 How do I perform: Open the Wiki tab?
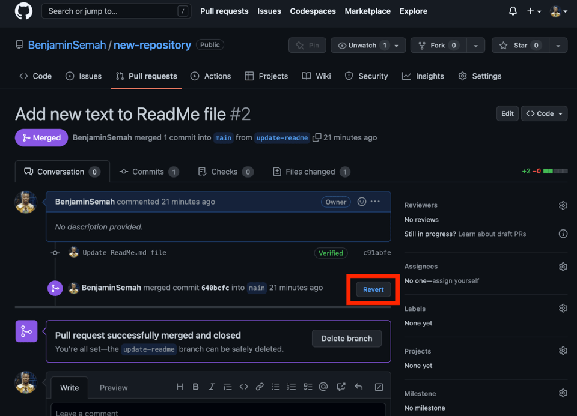(x=316, y=76)
